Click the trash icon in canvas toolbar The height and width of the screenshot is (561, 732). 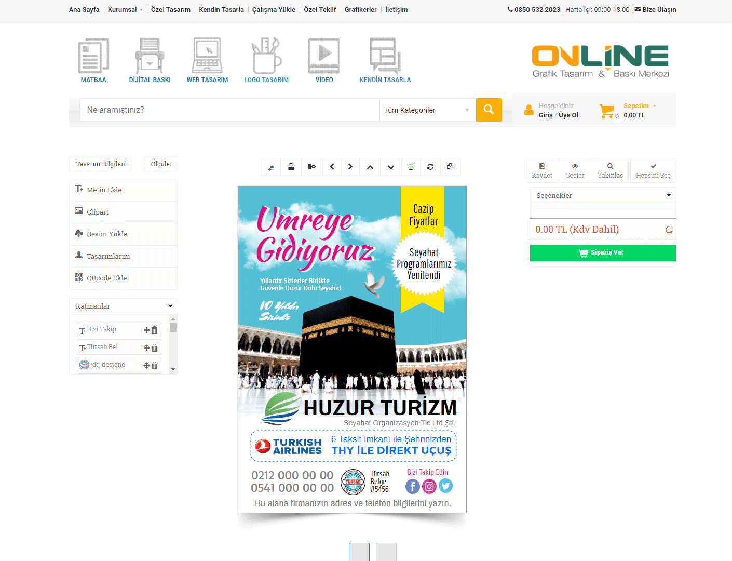tap(411, 167)
